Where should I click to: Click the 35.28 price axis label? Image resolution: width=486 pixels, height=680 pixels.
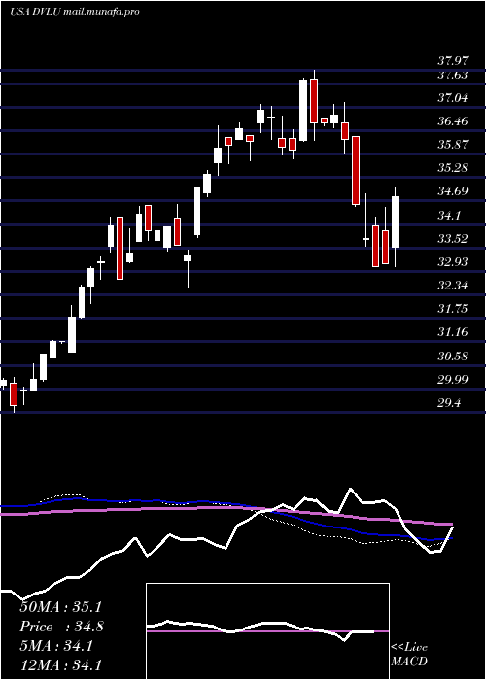click(x=452, y=168)
